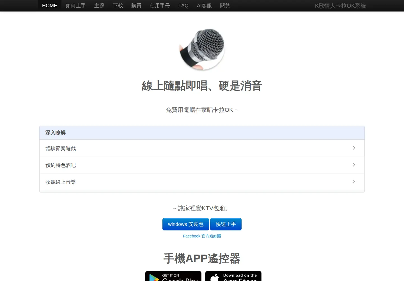404x281 pixels.
Task: Click the 快速上手 button
Action: click(226, 224)
